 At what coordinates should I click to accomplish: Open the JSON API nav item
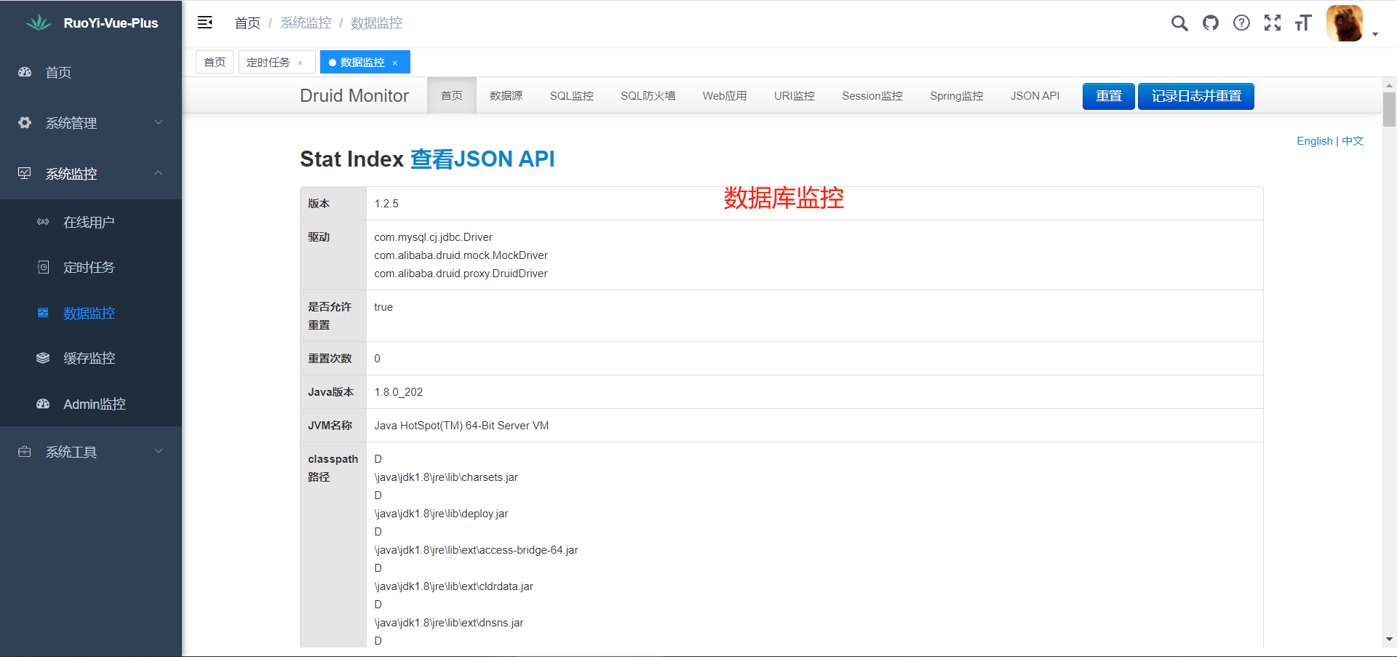click(1035, 95)
